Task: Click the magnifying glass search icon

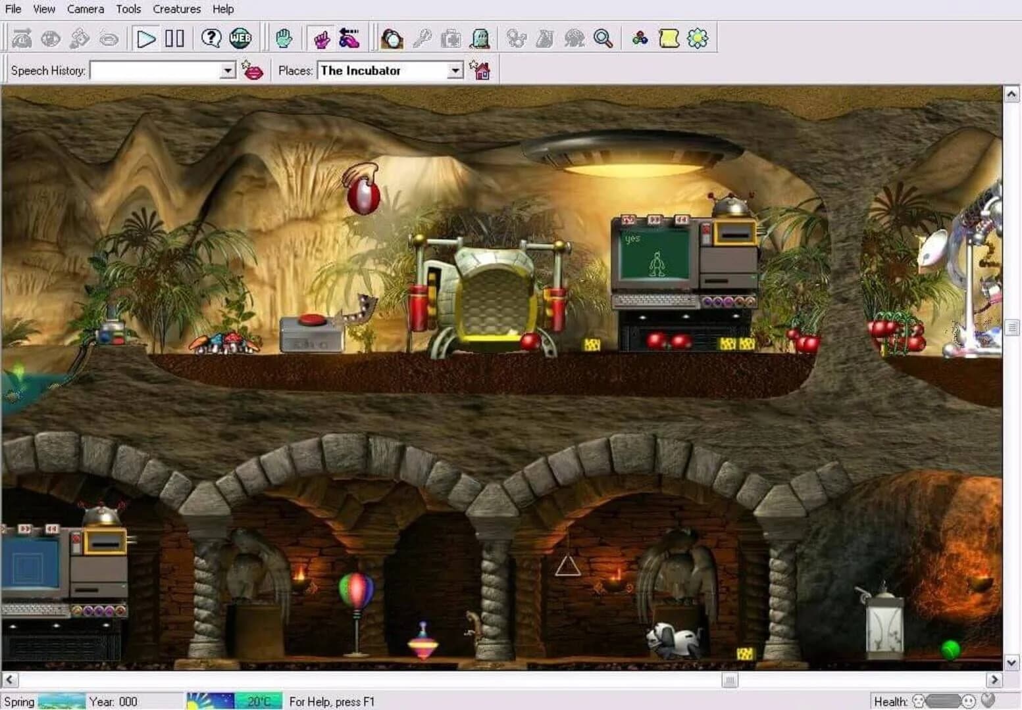Action: tap(603, 38)
